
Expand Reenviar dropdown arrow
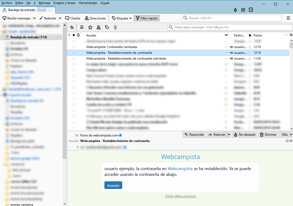229,135
